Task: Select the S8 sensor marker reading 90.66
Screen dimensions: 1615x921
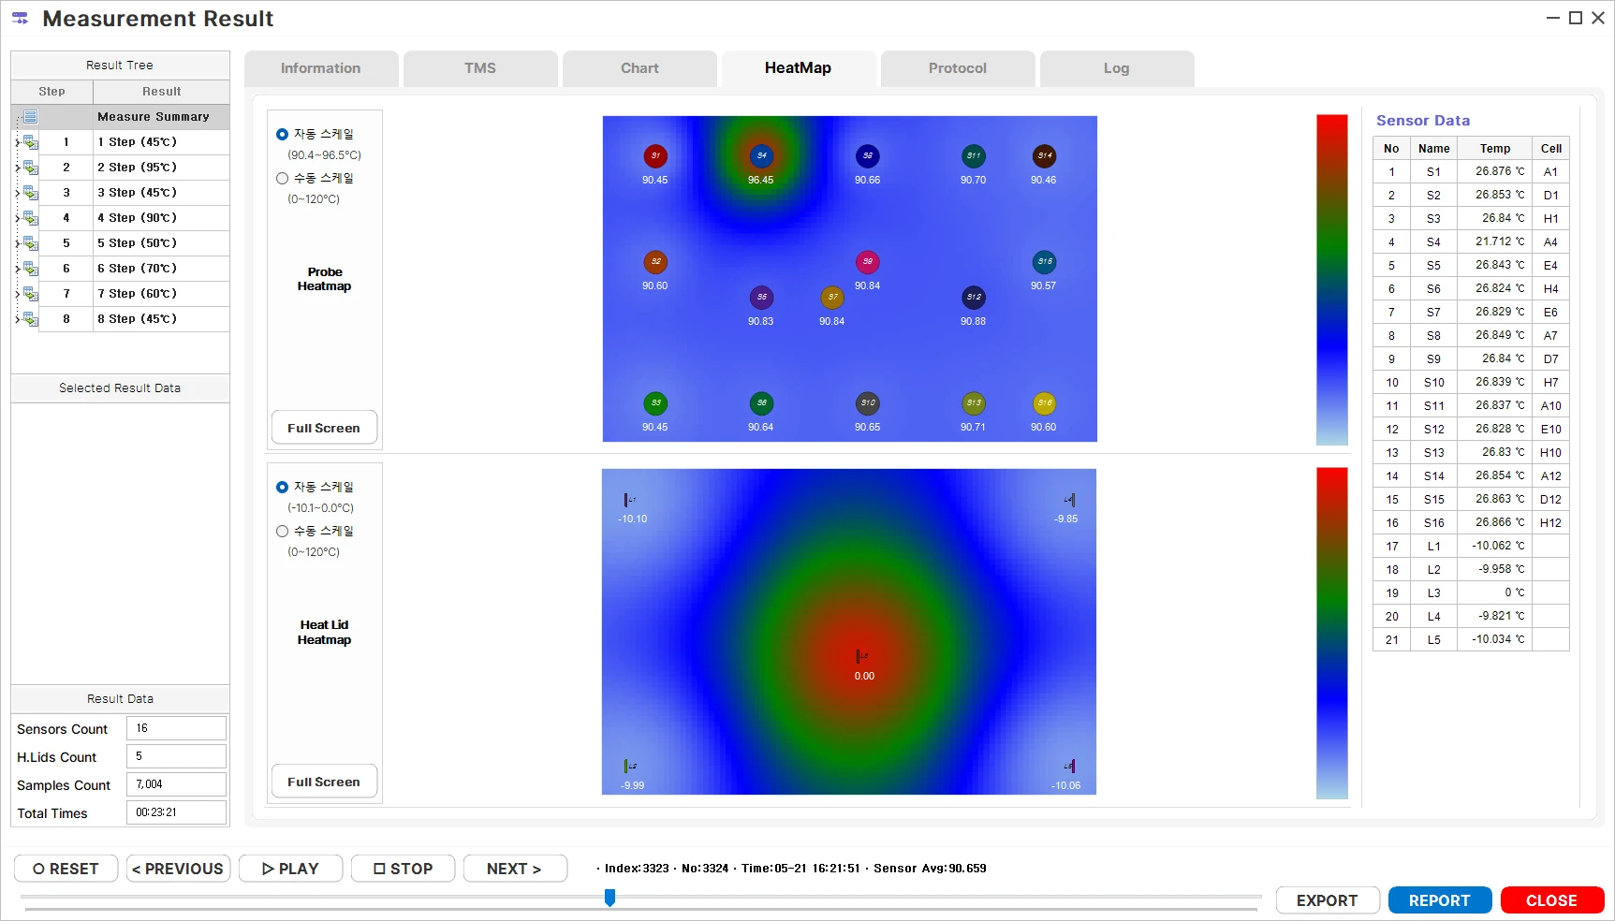Action: [x=868, y=156]
